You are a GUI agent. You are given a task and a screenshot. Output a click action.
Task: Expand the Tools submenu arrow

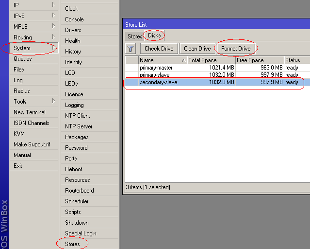pos(53,101)
